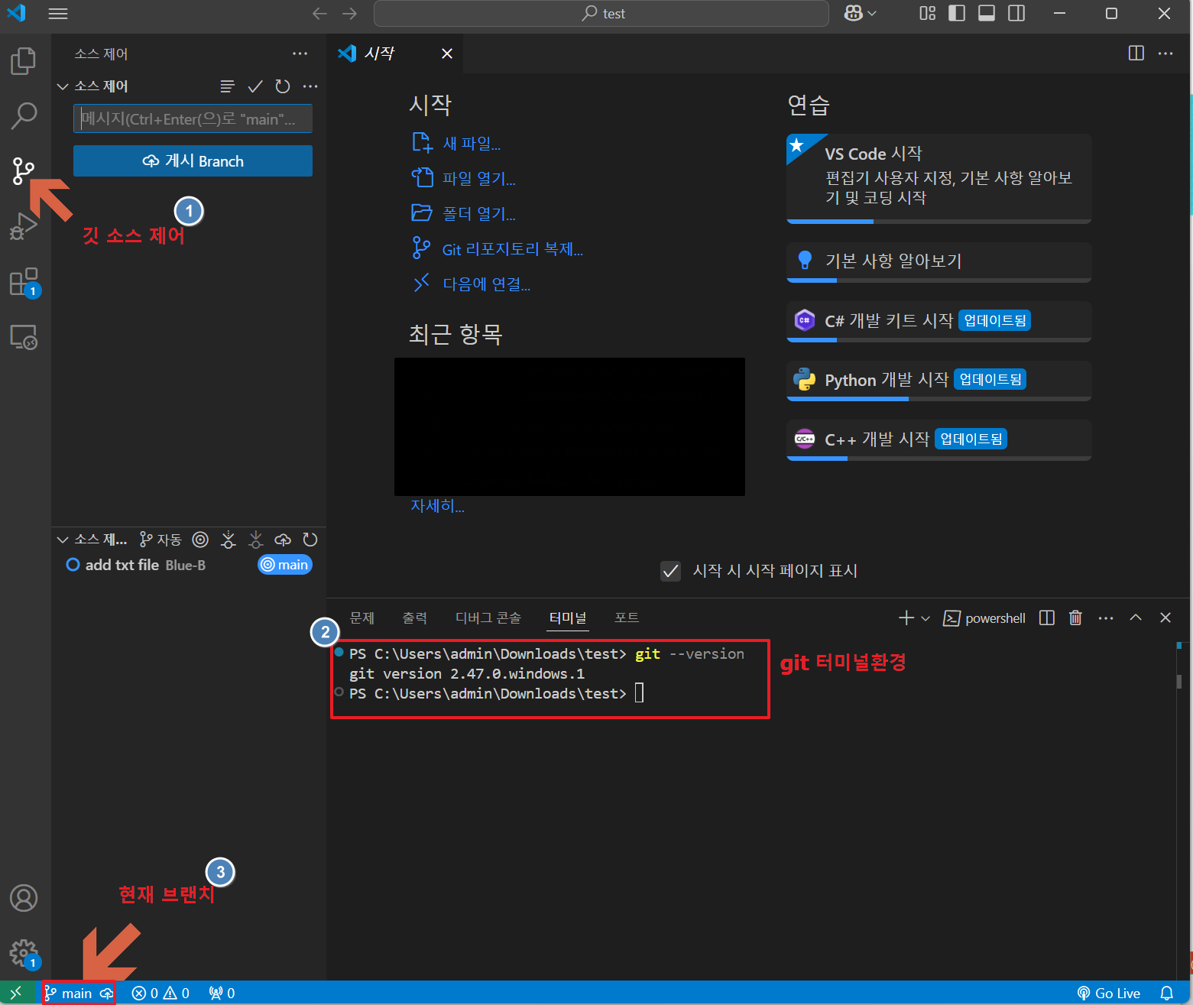Open the C++ 개발 시작 walkthrough
Viewport: 1193px width, 1005px height.
[x=939, y=439]
